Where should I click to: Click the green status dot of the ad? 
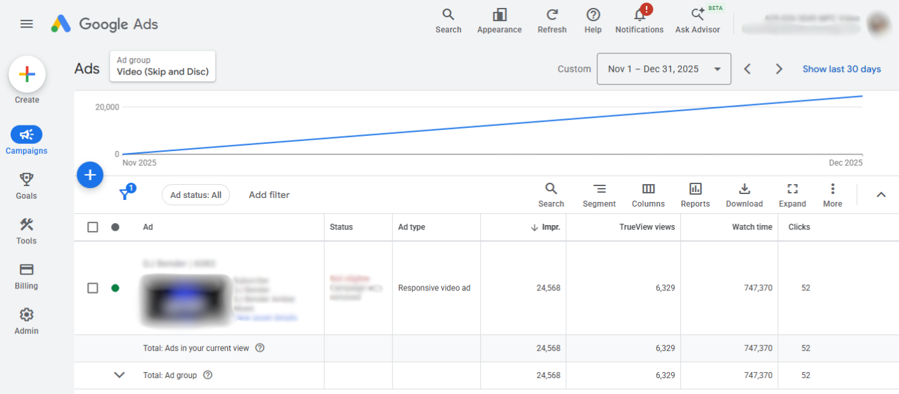pos(116,288)
